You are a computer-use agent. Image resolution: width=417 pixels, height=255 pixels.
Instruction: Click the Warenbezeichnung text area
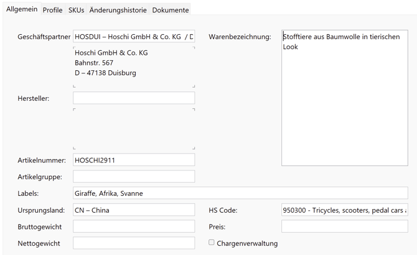tap(344, 100)
